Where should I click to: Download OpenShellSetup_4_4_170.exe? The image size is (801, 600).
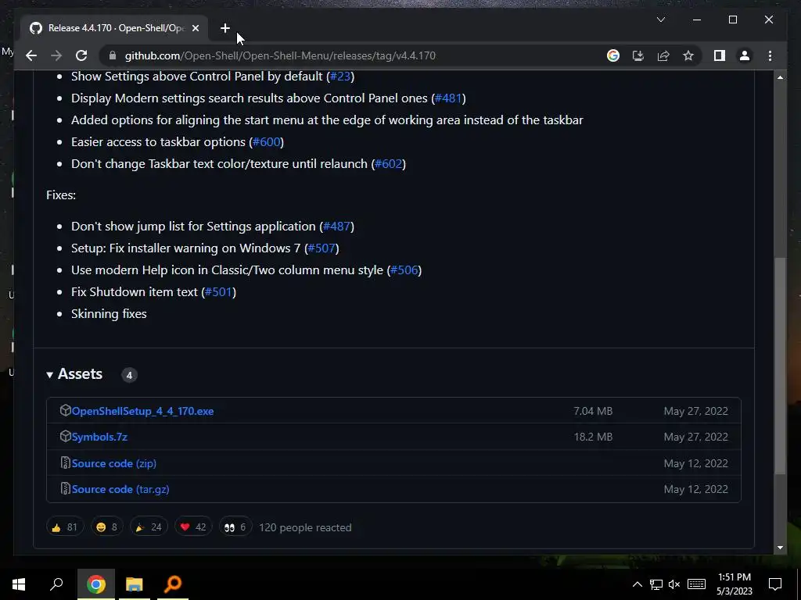[142, 411]
